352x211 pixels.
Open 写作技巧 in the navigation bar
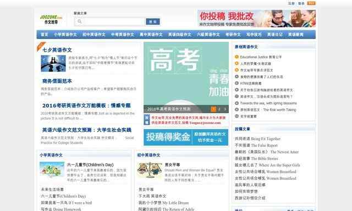254,35
